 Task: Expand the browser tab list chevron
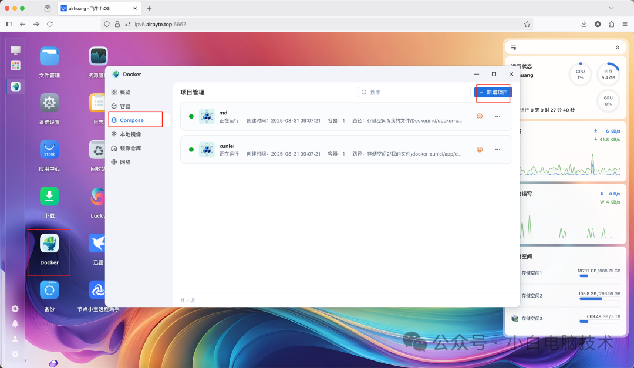click(611, 8)
